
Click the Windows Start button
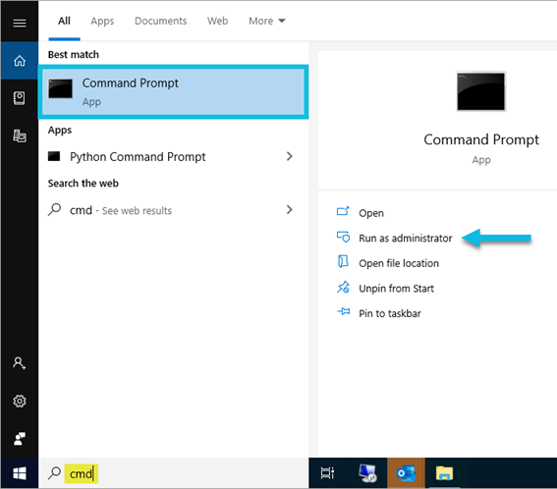20,473
